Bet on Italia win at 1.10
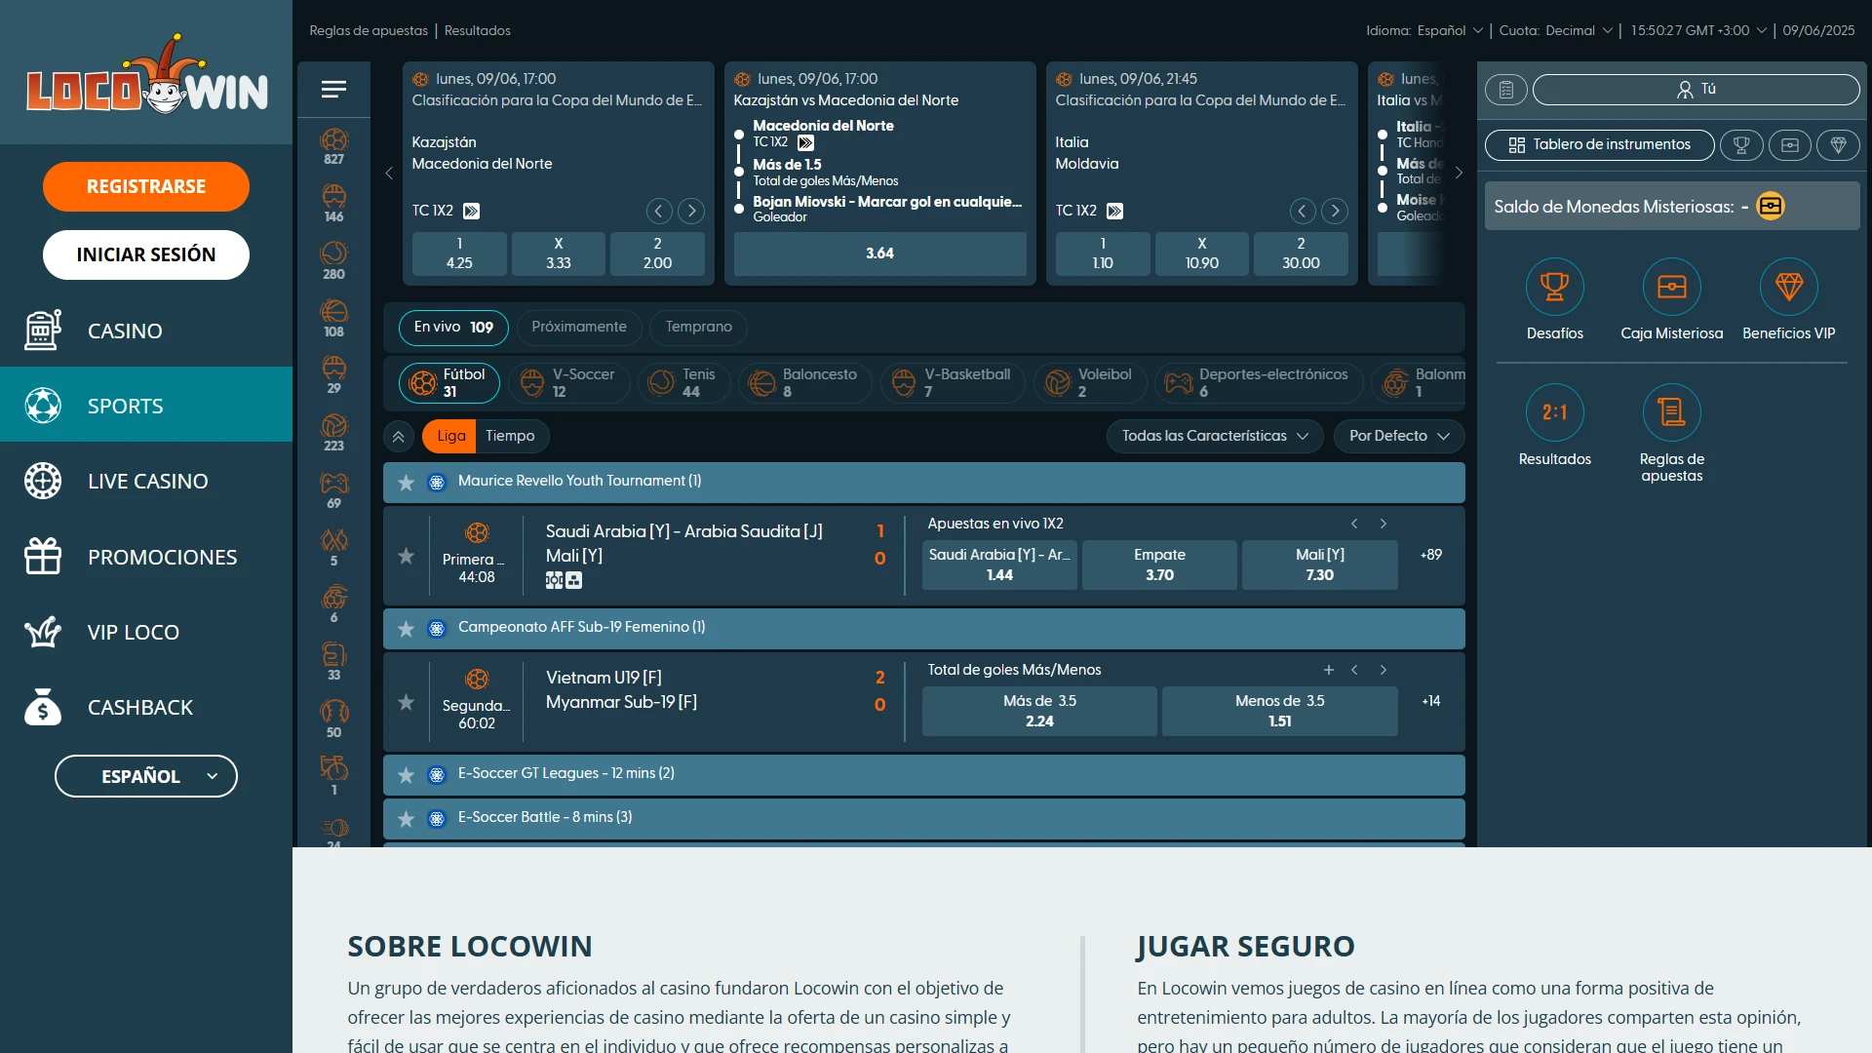 click(x=1103, y=253)
